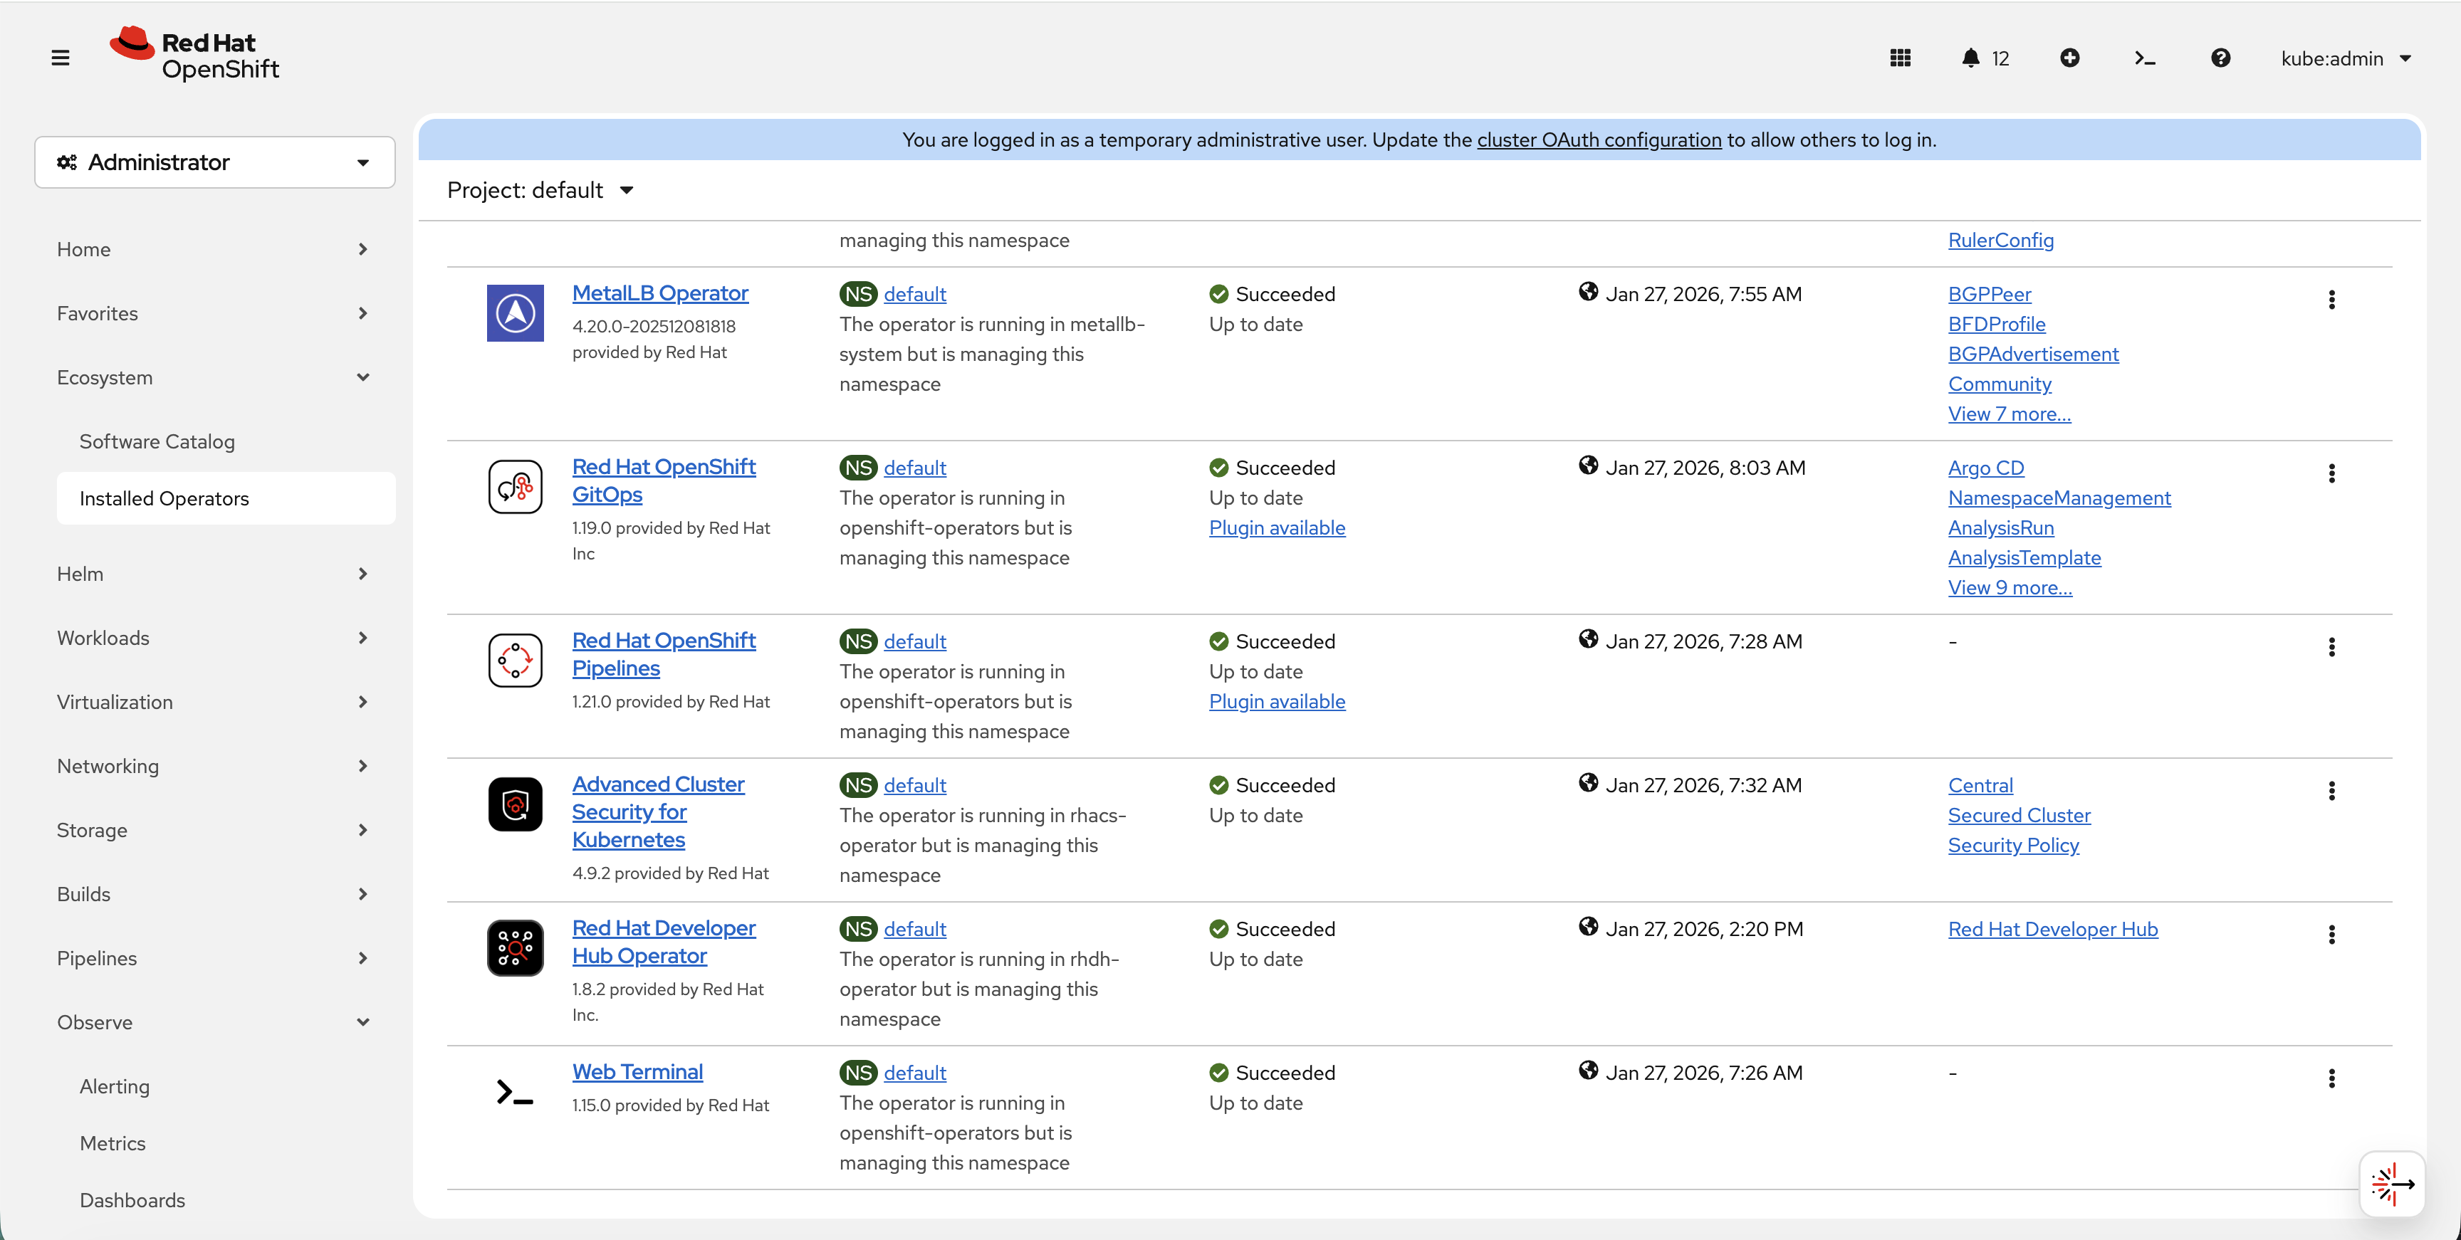
Task: Select the Red Hat OpenShift GitOps operator icon
Action: click(x=515, y=486)
